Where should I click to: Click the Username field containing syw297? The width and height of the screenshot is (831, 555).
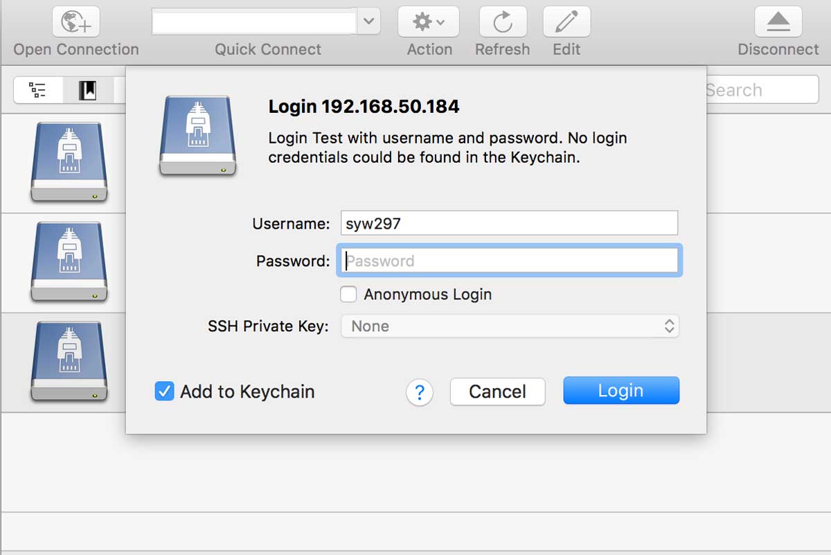tap(509, 223)
